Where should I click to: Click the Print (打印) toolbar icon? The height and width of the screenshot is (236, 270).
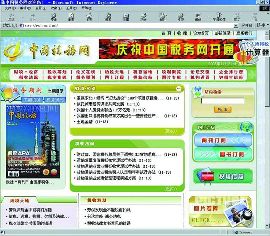pyautogui.click(x=180, y=17)
